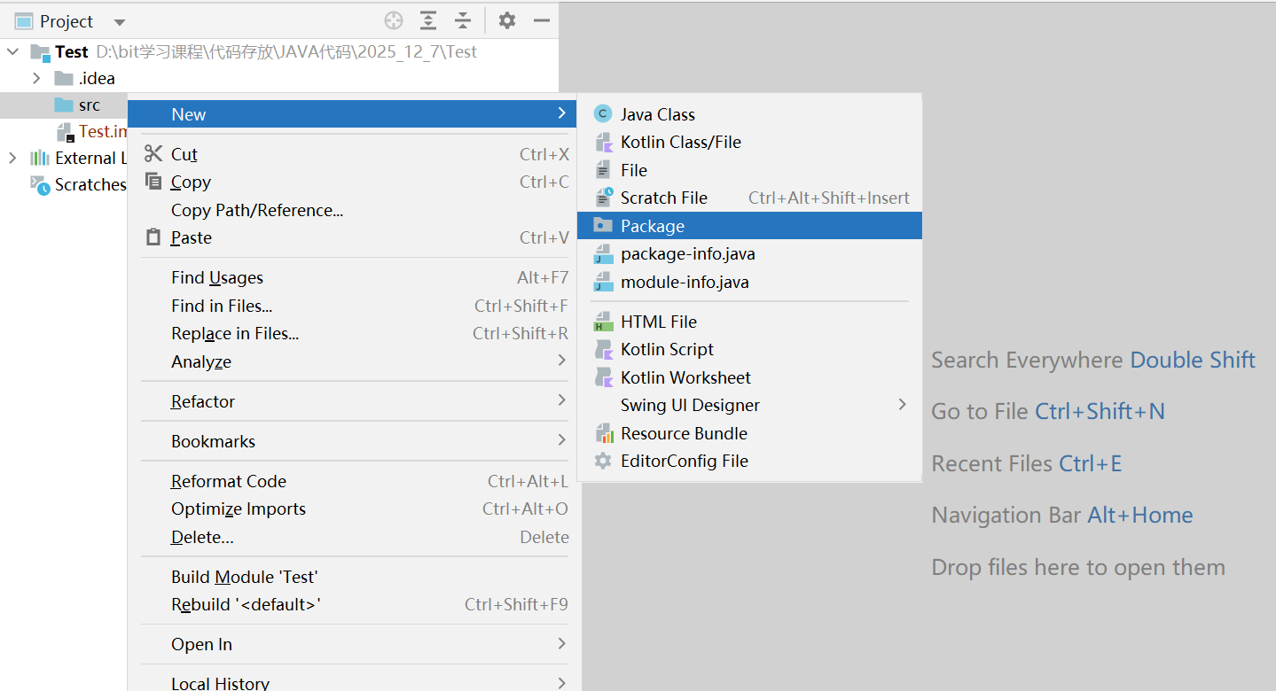Click the Java Class icon in submenu
The width and height of the screenshot is (1276, 691).
click(x=603, y=113)
